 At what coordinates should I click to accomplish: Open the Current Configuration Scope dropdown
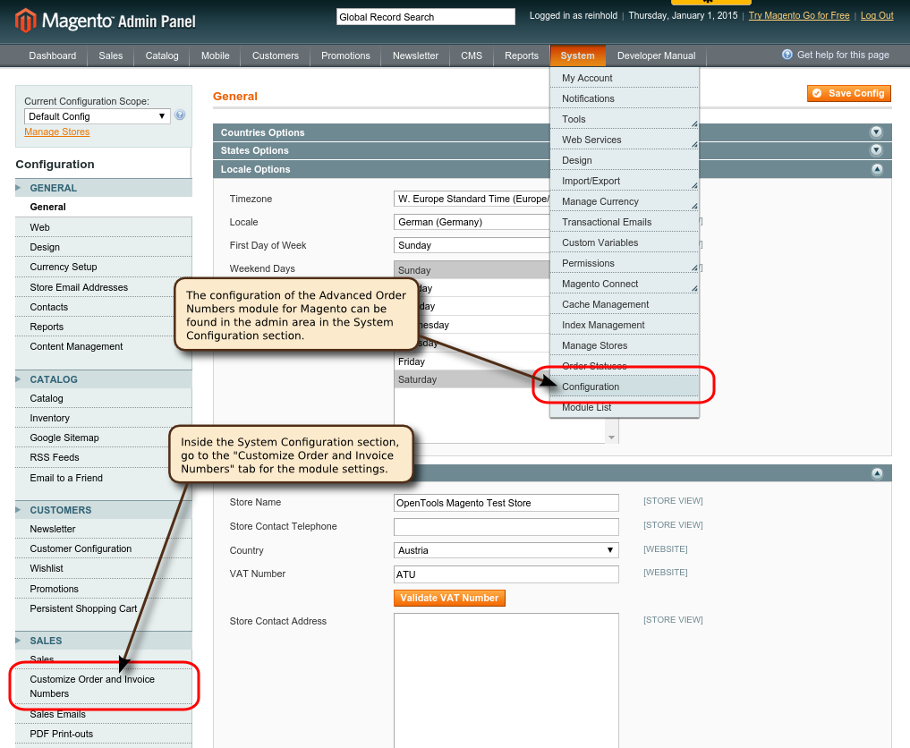(x=97, y=116)
